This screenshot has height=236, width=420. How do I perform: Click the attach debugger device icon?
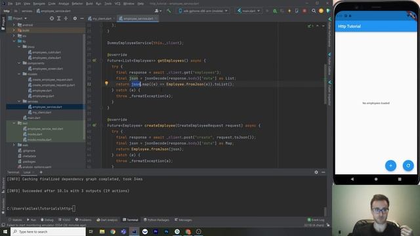(297, 11)
